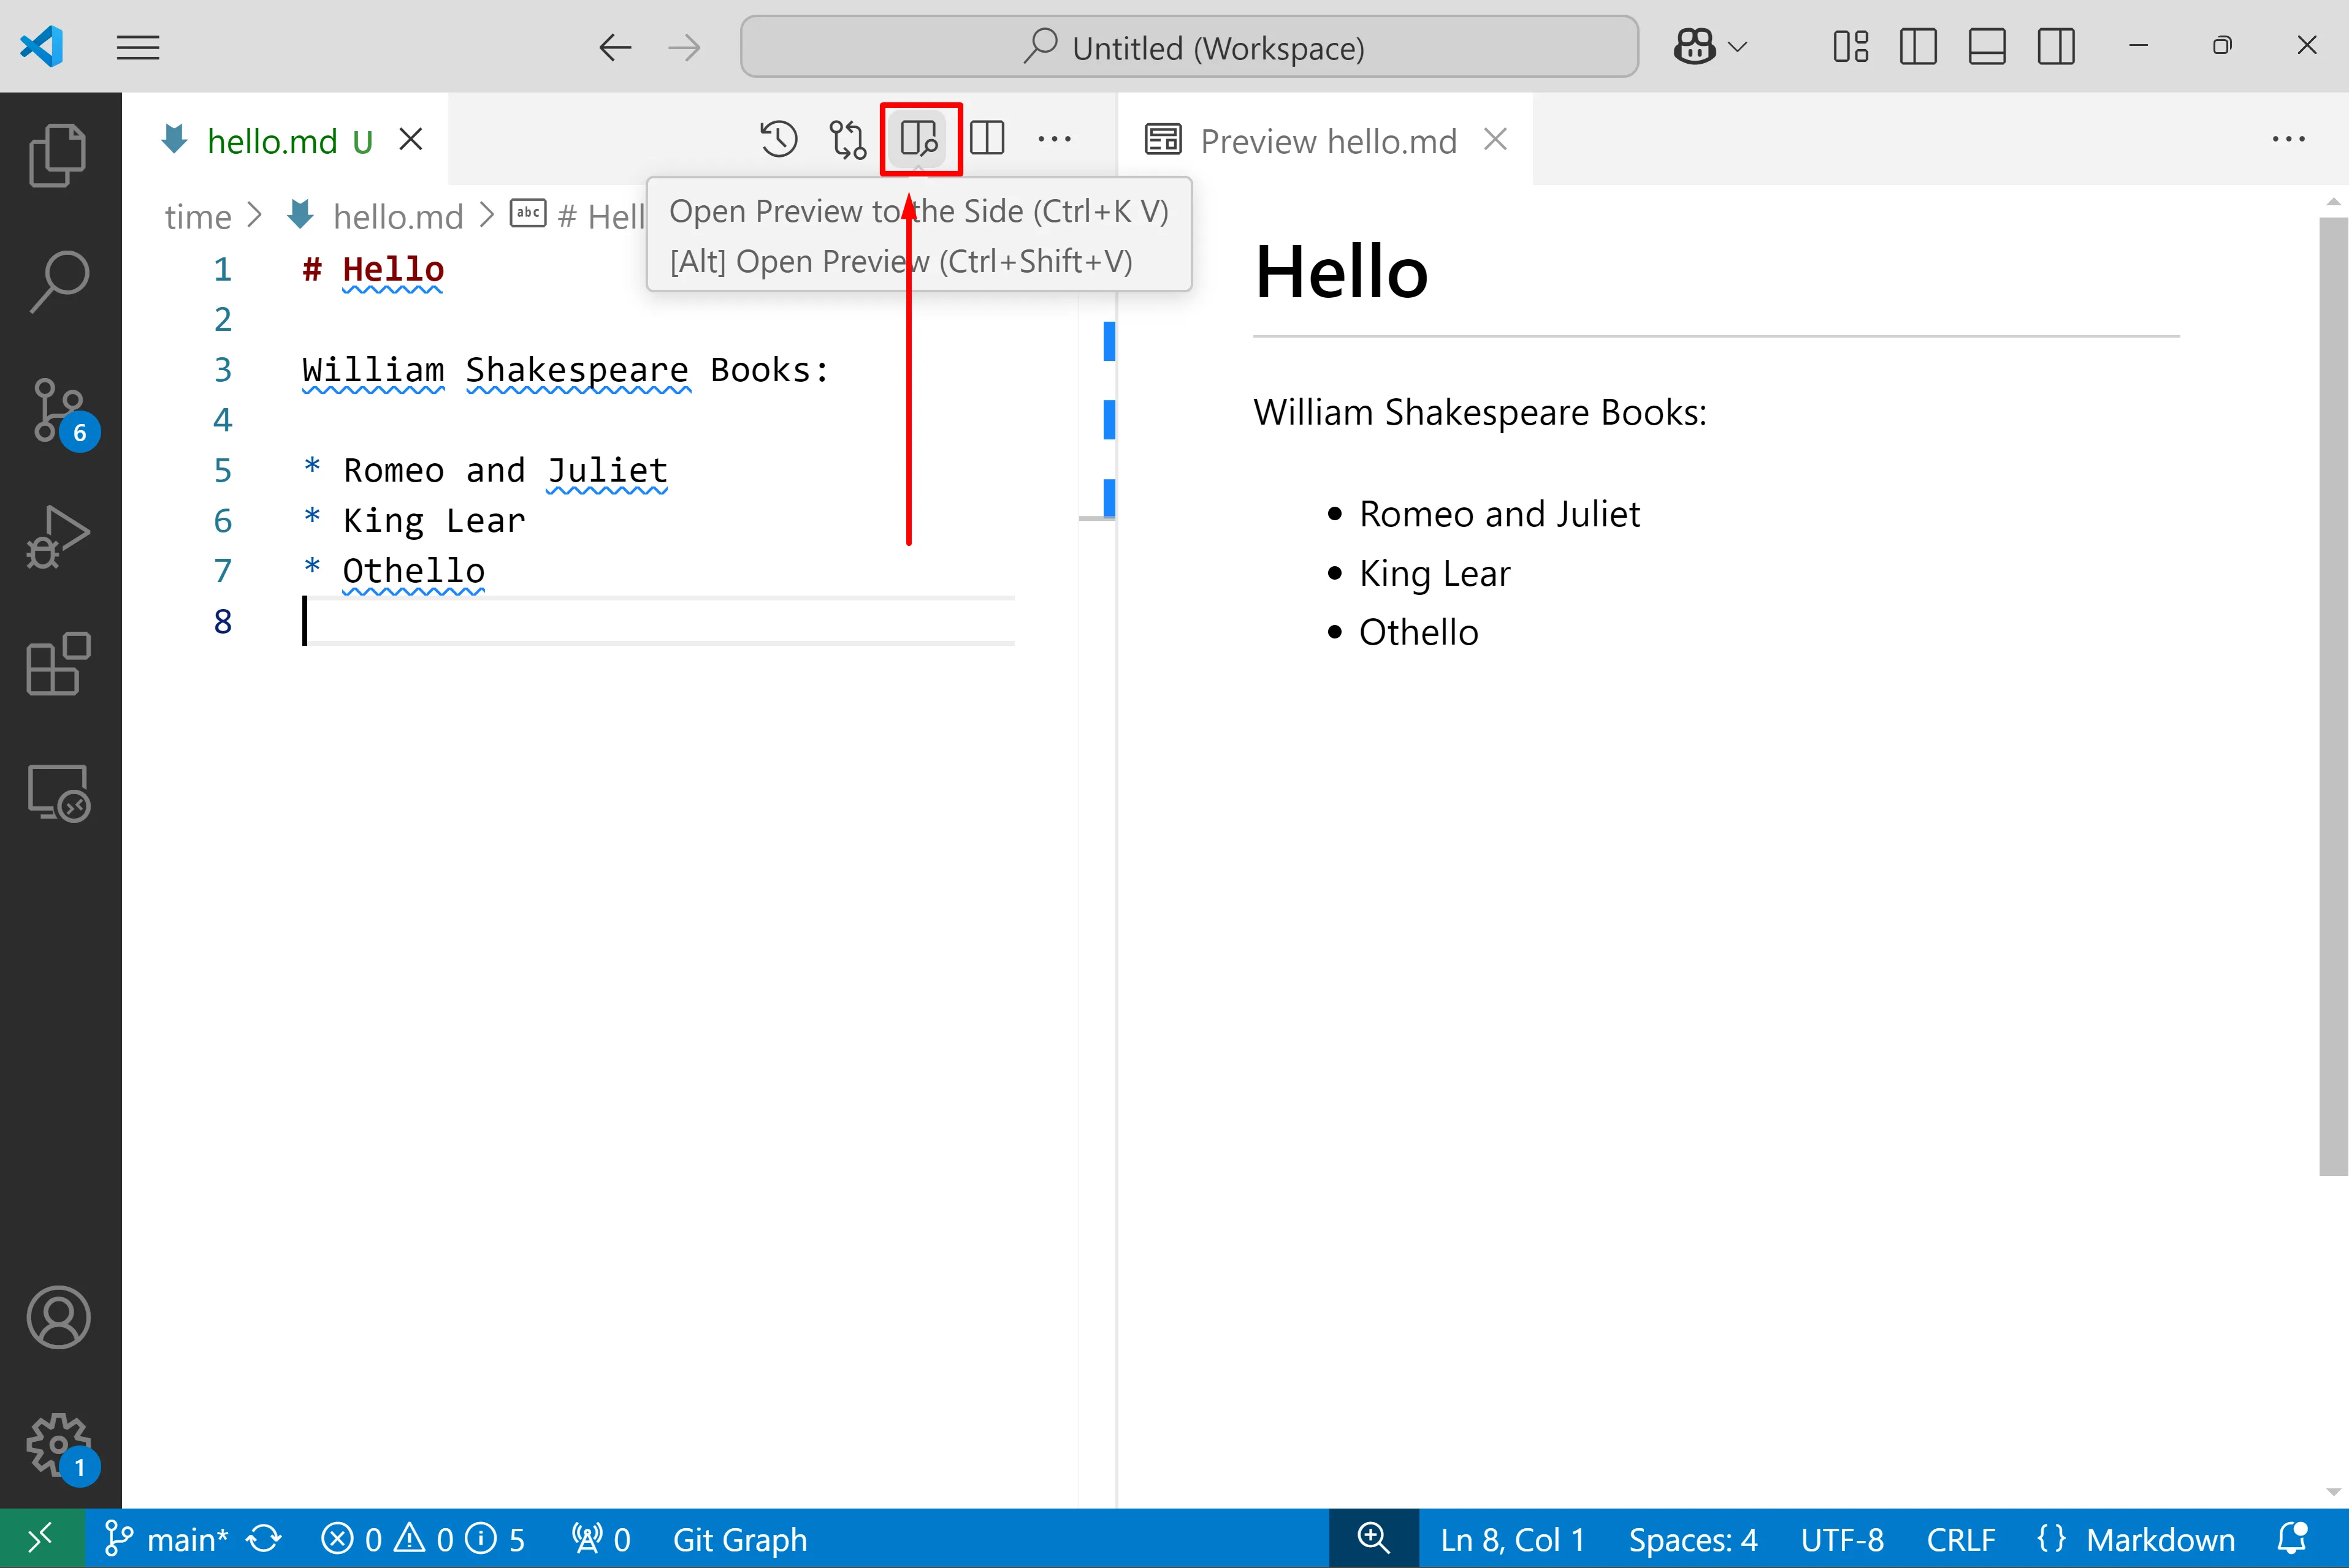Viewport: 2349px width, 1568px height.
Task: Click Open Preview to the Side icon
Action: pyautogui.click(x=919, y=139)
